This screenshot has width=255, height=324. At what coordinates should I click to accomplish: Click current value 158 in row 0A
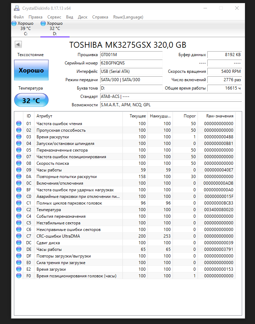click(x=142, y=177)
